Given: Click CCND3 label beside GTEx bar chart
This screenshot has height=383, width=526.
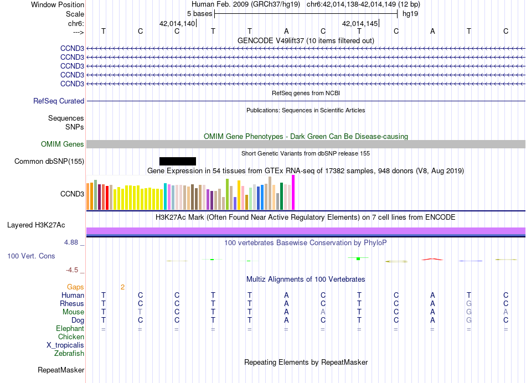Looking at the screenshot, I should [72, 194].
